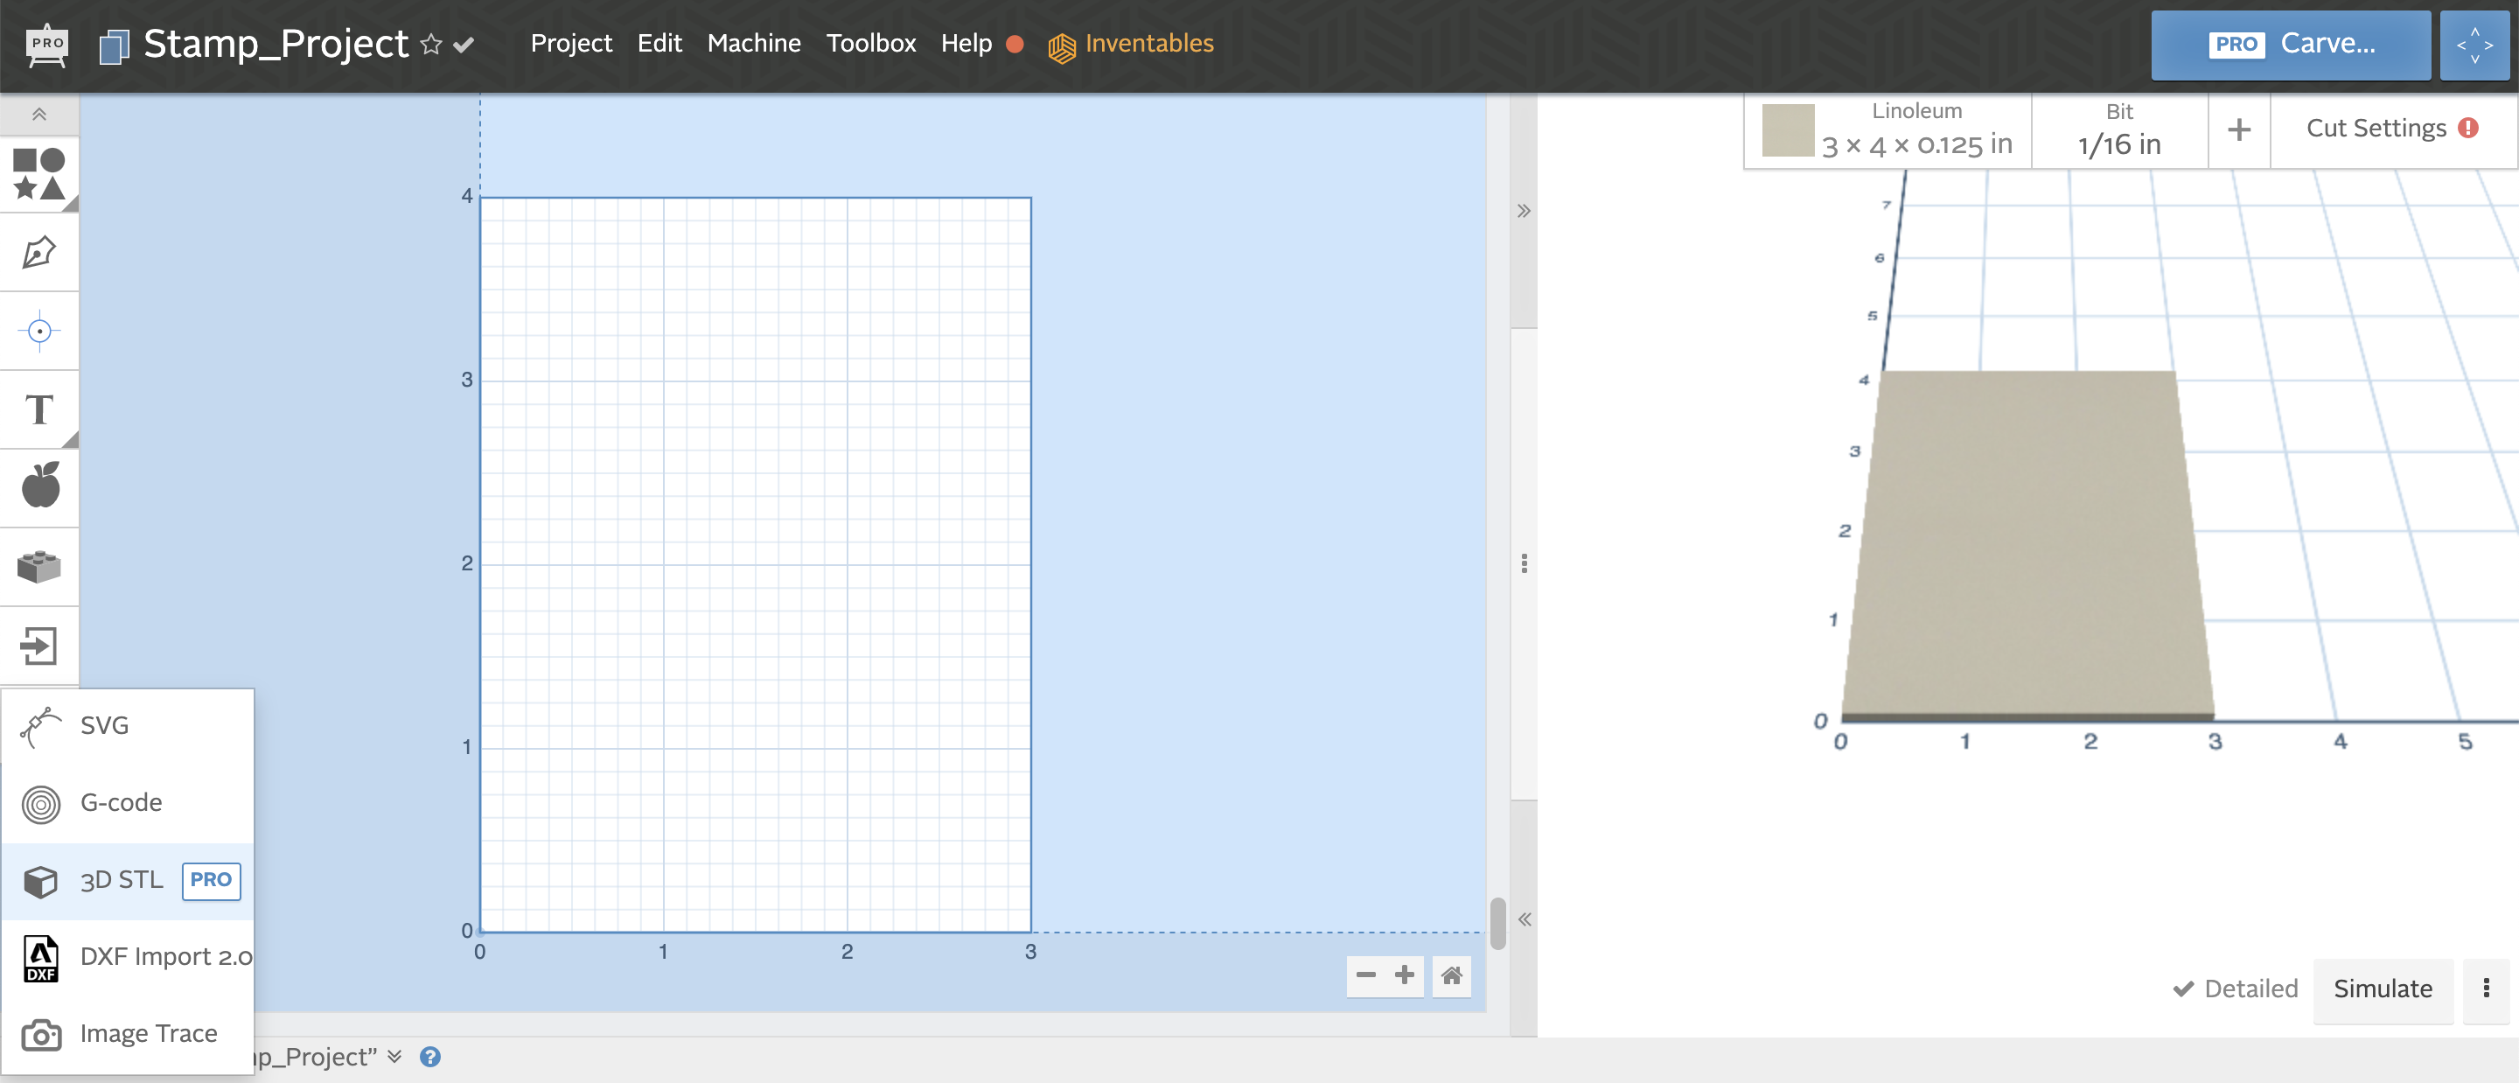Select the Pen drawing tool
2519x1083 pixels.
(x=39, y=253)
